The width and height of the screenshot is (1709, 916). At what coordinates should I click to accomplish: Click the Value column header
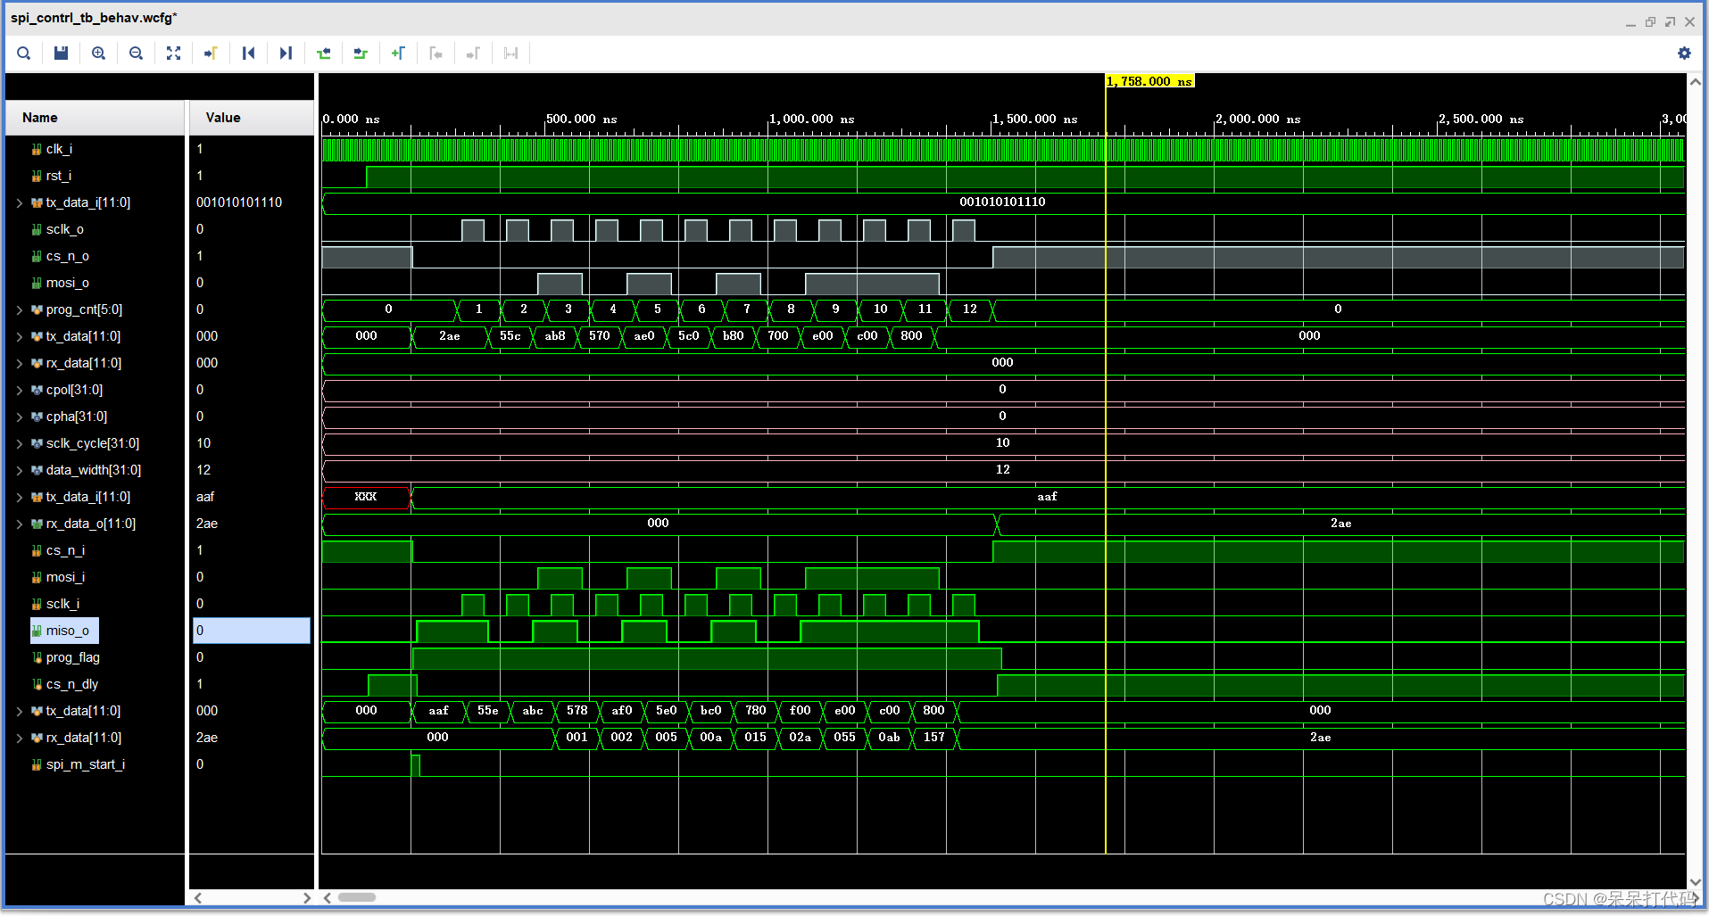(222, 117)
